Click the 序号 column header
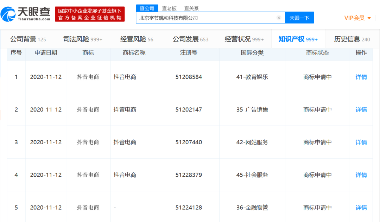 point(16,52)
